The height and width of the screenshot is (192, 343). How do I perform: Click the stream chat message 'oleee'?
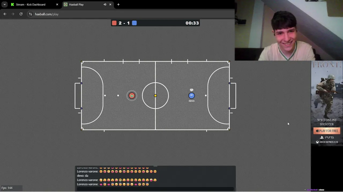point(322,190)
